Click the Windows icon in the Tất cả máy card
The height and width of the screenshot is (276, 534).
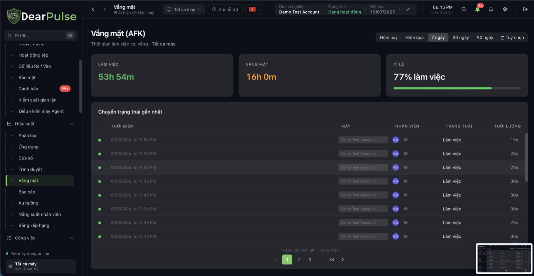[10, 266]
